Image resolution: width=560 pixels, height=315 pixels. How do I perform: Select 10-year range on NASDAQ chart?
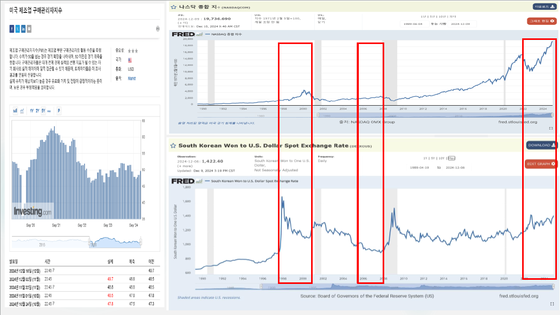click(x=442, y=17)
